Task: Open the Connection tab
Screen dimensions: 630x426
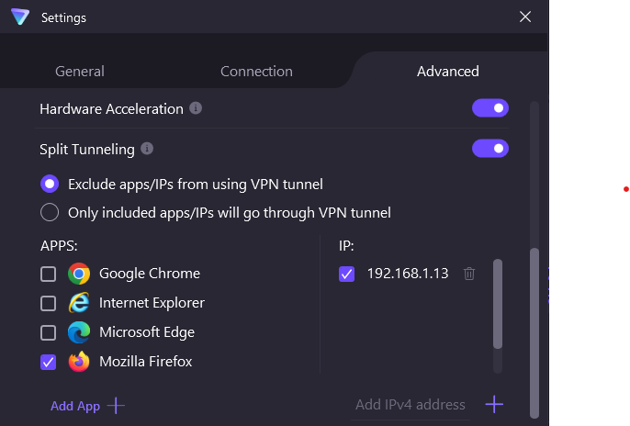Action: 256,72
